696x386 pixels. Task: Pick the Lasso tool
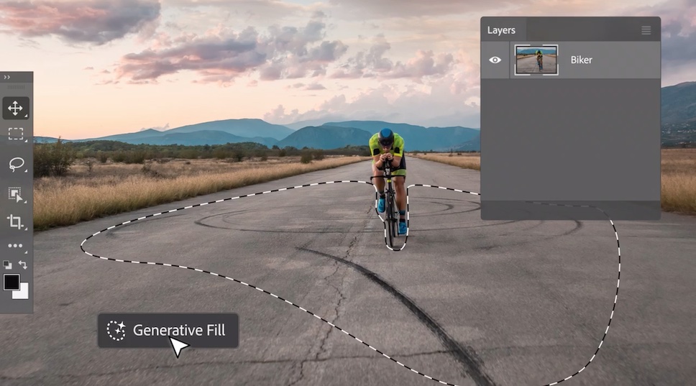point(15,165)
